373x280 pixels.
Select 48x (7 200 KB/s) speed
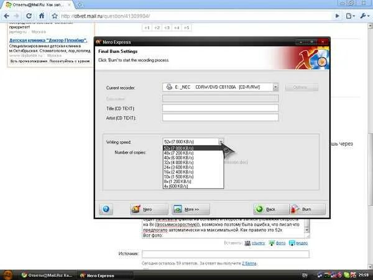click(x=193, y=153)
